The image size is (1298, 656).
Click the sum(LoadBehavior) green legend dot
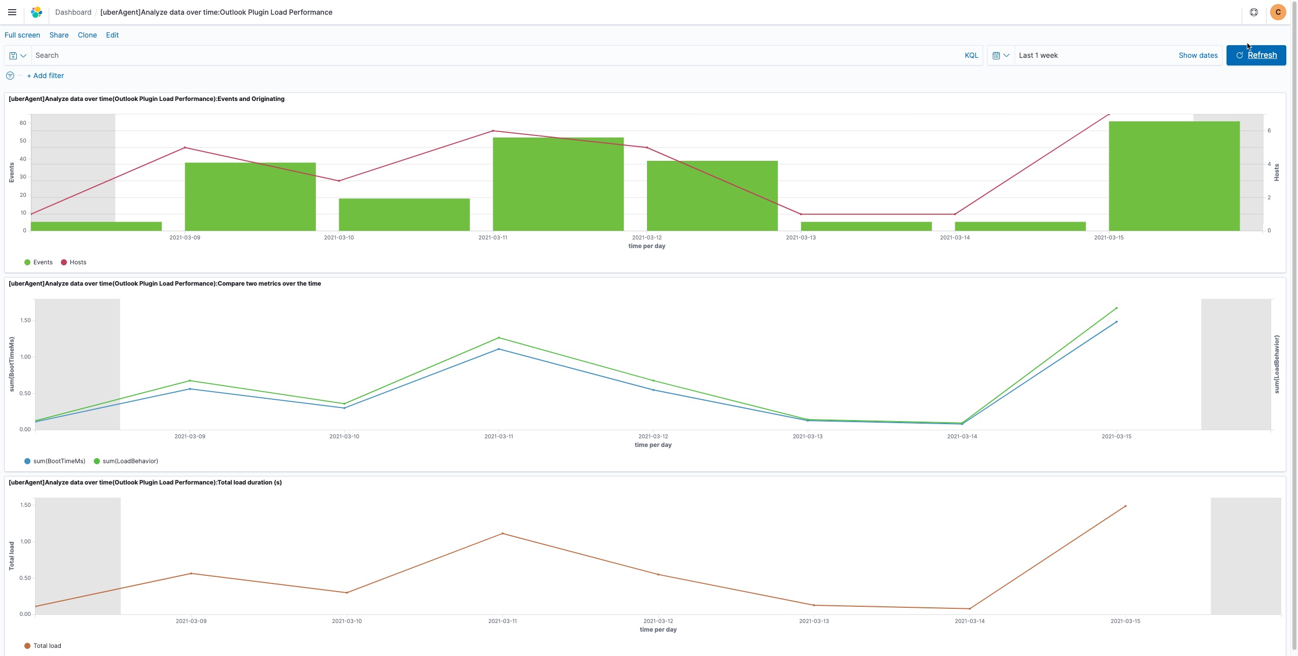[97, 461]
